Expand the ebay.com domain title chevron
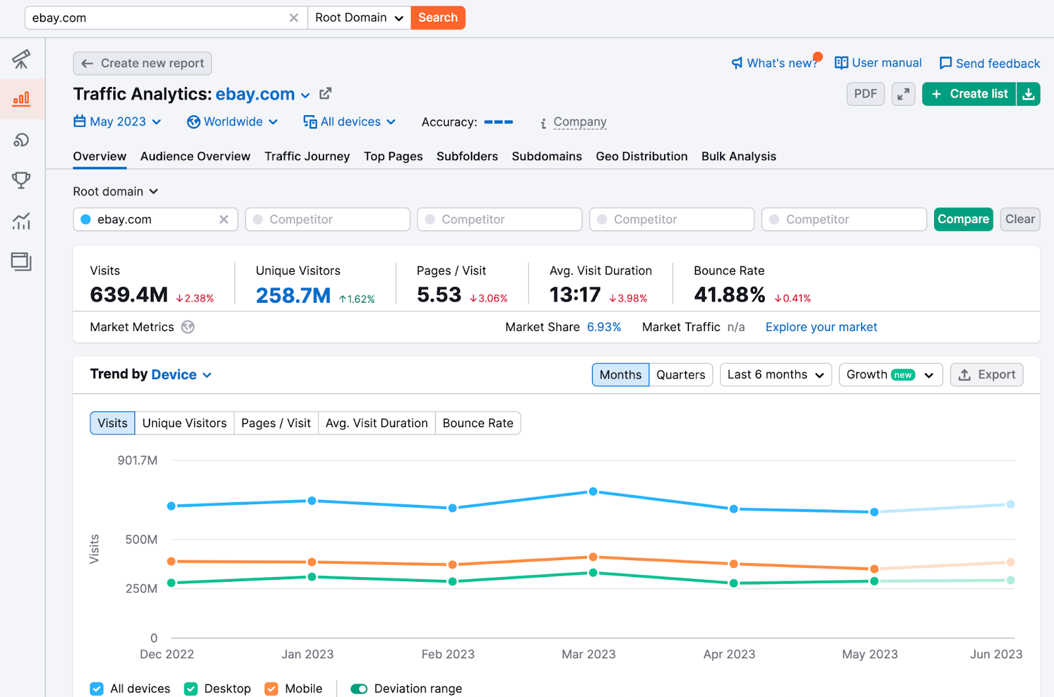 coord(305,95)
